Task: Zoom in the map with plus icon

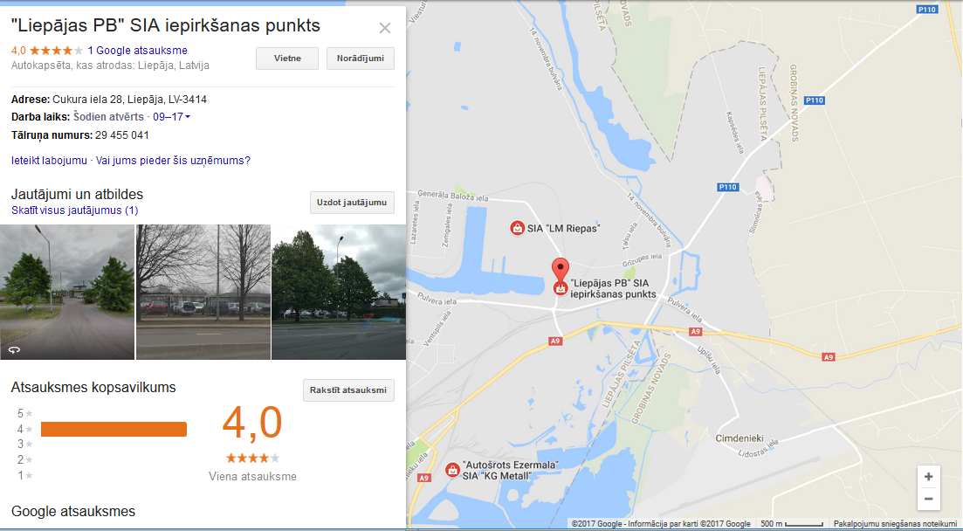Action: point(928,477)
